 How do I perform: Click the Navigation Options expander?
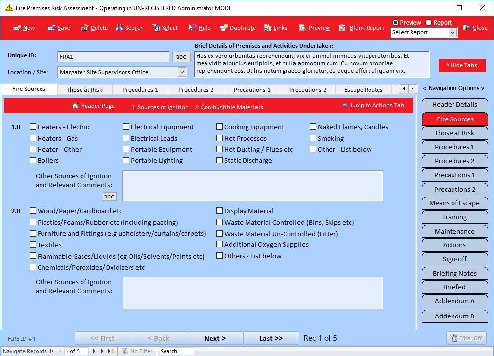pyautogui.click(x=453, y=88)
